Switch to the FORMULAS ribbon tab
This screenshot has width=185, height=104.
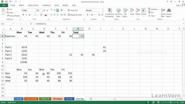(47, 5)
